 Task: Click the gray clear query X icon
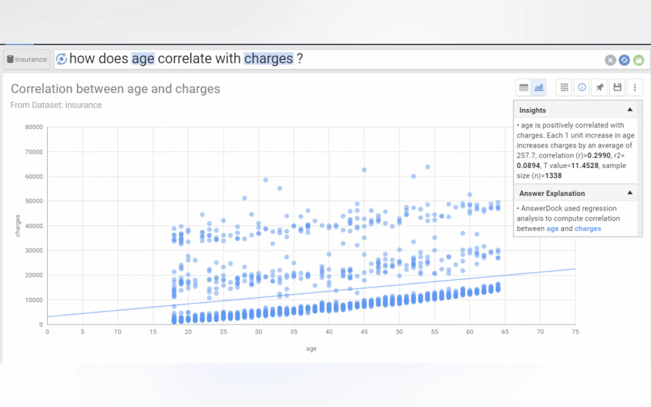click(x=610, y=60)
